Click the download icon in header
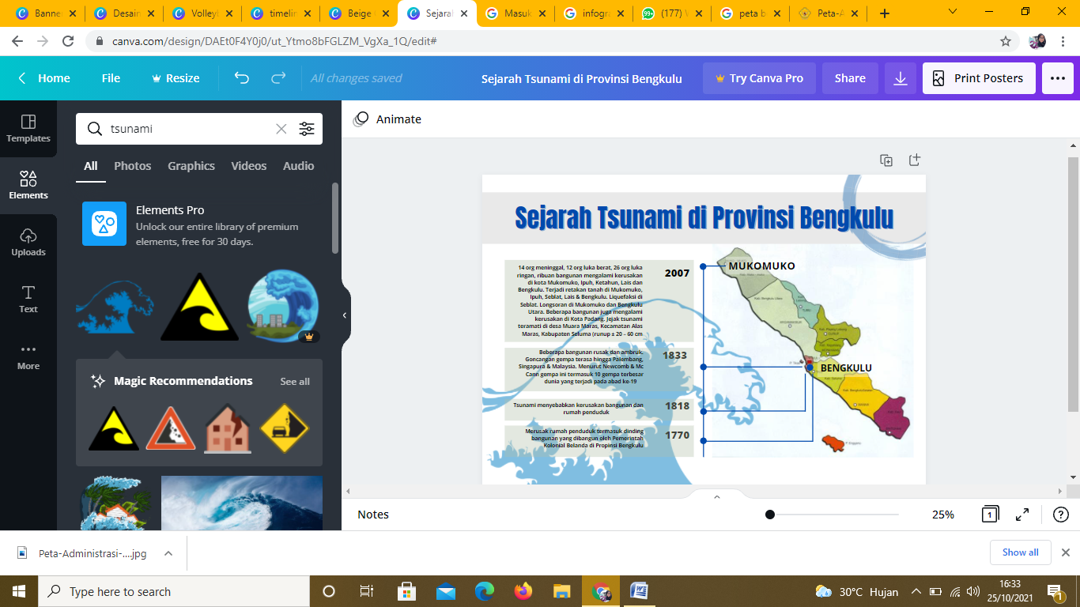This screenshot has height=607, width=1080. pos(900,78)
